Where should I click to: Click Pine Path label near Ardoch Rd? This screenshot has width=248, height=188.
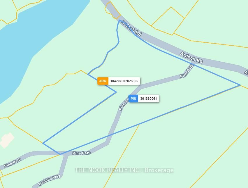pos(187,71)
